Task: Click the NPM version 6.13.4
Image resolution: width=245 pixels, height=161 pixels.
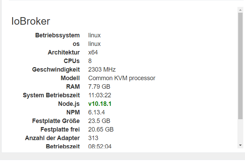Action: pyautogui.click(x=96, y=112)
